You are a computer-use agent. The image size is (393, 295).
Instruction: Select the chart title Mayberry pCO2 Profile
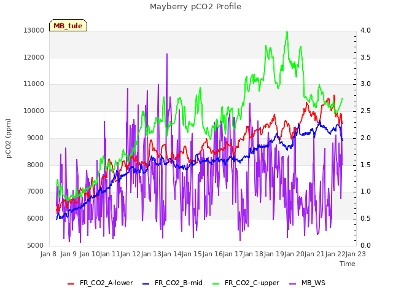195,7
